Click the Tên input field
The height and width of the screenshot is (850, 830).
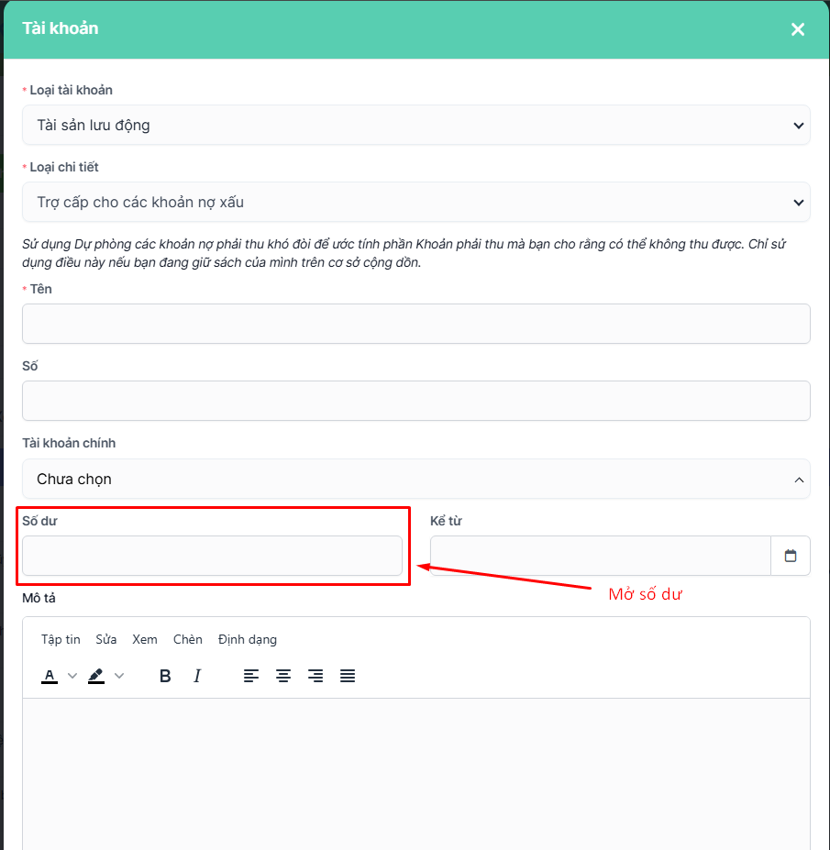tap(415, 324)
